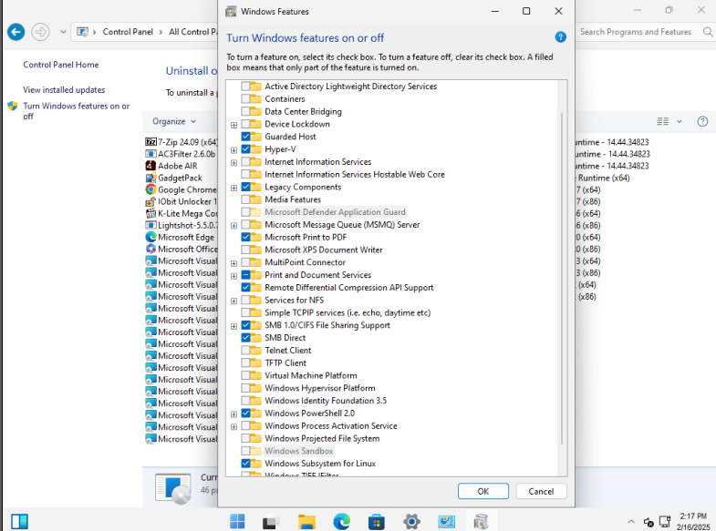Click Turn Windows features on or off link
The height and width of the screenshot is (531, 716).
click(76, 111)
